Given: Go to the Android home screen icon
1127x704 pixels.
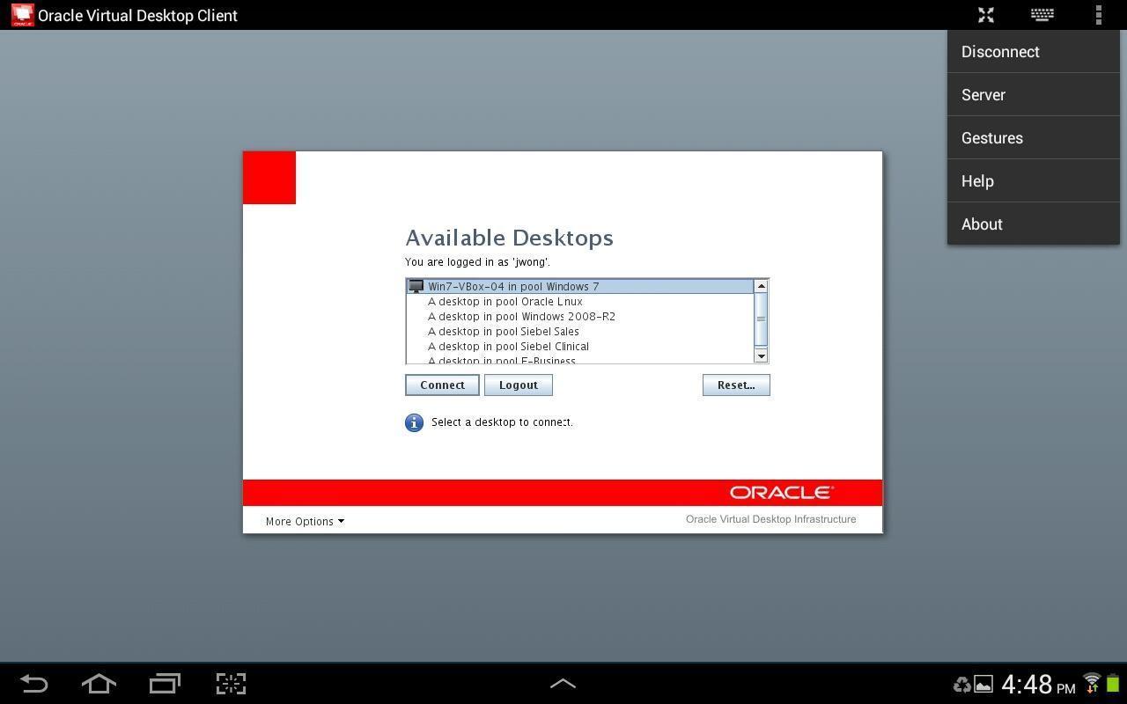Looking at the screenshot, I should point(99,684).
